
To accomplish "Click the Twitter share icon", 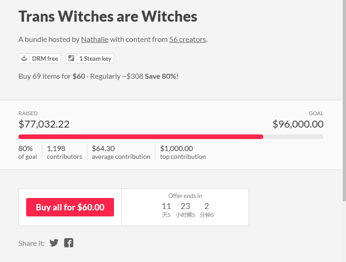I will coord(54,243).
